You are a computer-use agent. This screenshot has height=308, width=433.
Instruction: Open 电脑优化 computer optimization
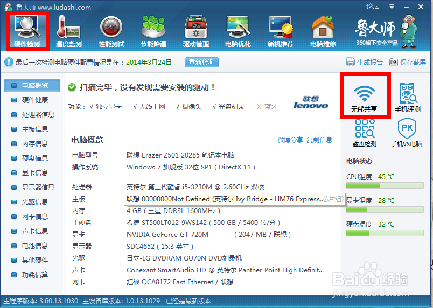click(238, 31)
